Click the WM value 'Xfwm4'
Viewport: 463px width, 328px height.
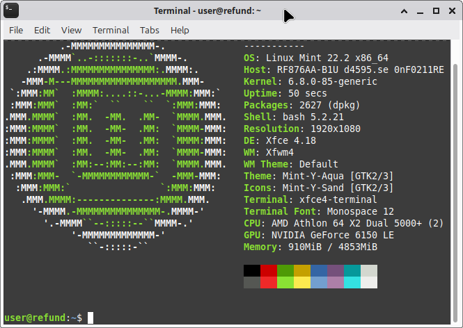[280, 152]
